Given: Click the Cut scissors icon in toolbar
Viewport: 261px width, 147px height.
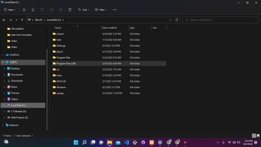Looking at the screenshot, I should (24, 10).
